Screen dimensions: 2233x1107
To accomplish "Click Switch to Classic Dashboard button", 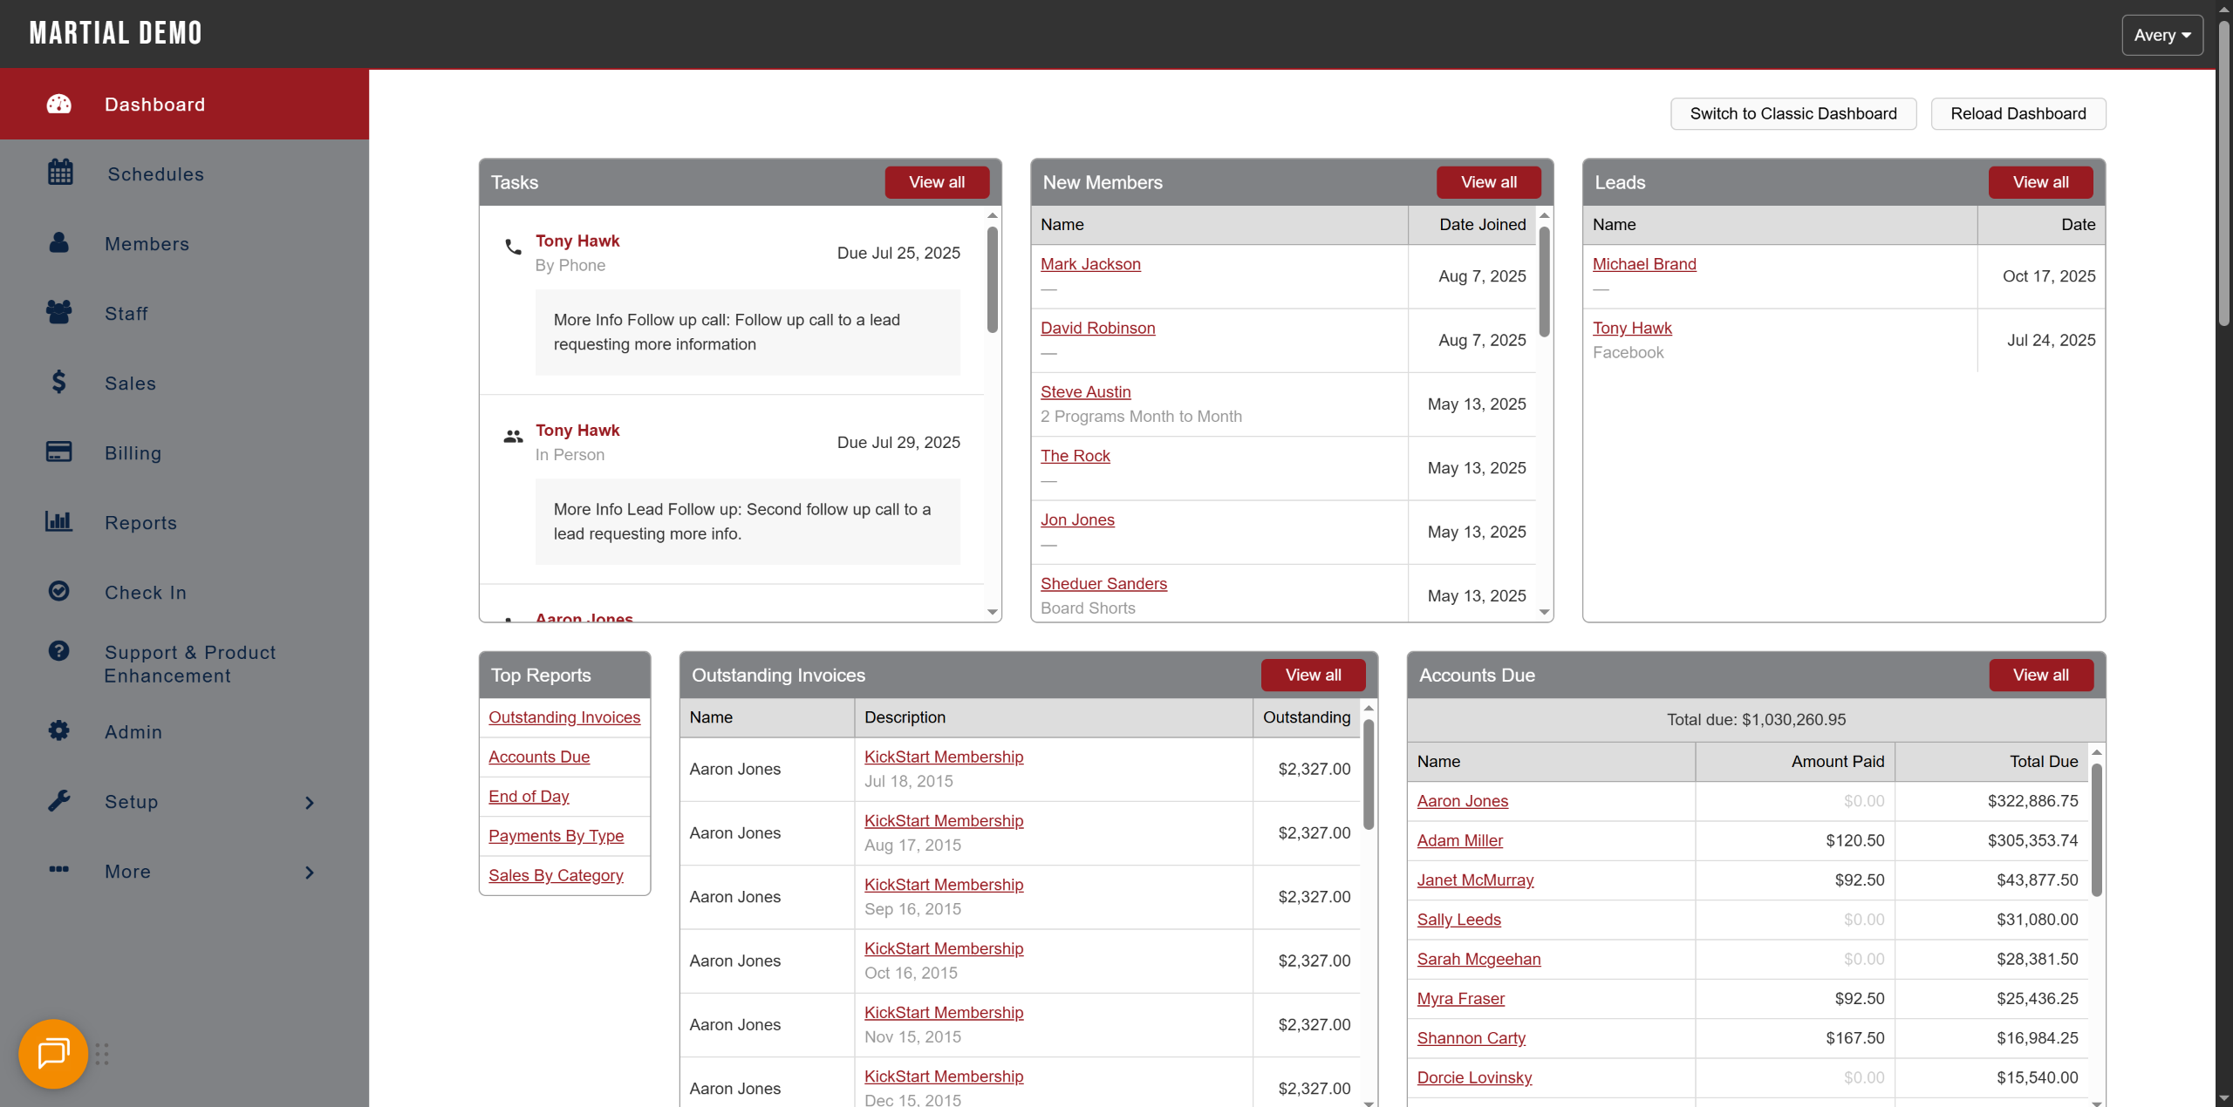I will [x=1793, y=113].
